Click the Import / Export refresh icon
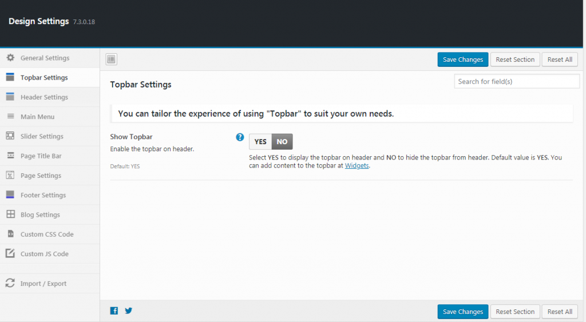586x322 pixels. (x=10, y=283)
